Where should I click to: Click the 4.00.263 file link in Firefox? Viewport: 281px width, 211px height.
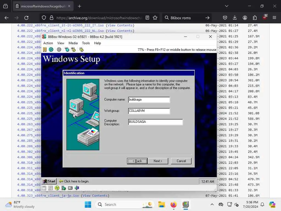(29, 124)
